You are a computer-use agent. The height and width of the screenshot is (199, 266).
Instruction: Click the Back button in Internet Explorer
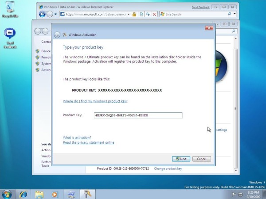click(x=42, y=14)
